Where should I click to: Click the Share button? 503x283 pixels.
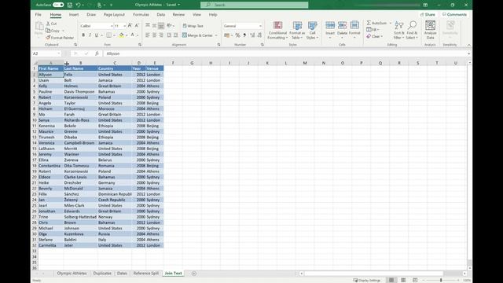click(x=428, y=14)
